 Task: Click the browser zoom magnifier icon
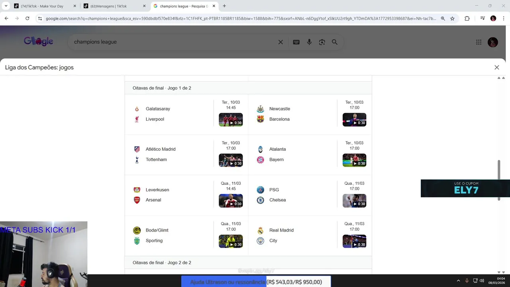[x=443, y=18]
